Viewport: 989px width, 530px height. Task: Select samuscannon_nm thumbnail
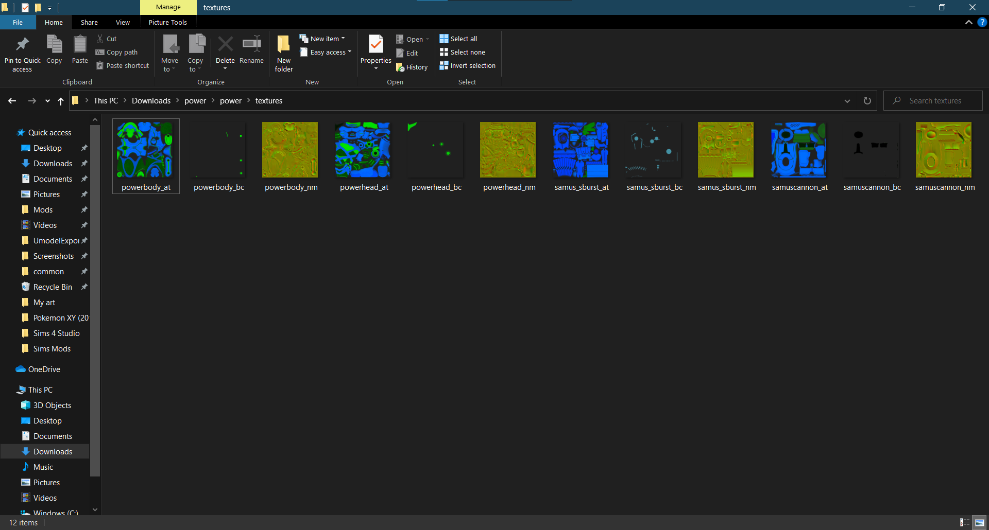(x=944, y=156)
